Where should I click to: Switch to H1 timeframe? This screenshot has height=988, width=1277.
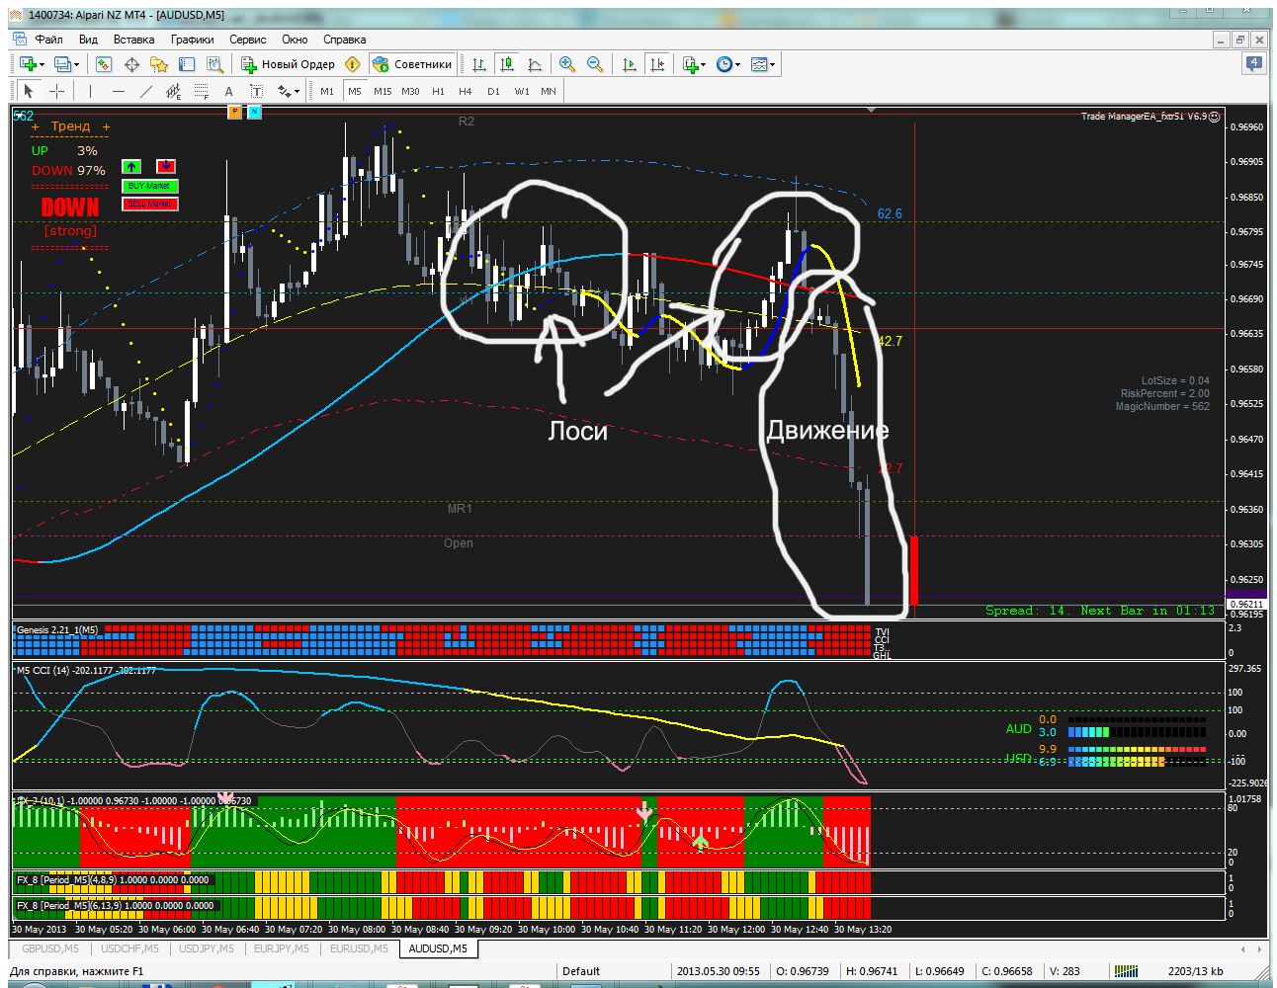coord(438,91)
